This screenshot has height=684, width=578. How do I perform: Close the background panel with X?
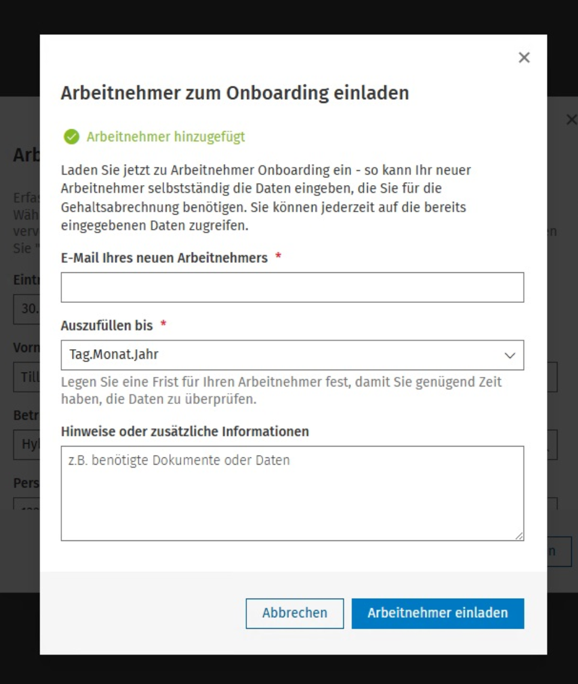click(571, 120)
